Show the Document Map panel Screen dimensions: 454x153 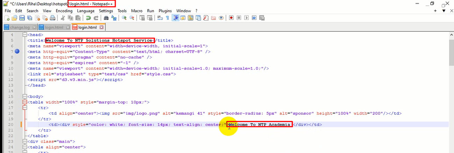[x=190, y=17]
